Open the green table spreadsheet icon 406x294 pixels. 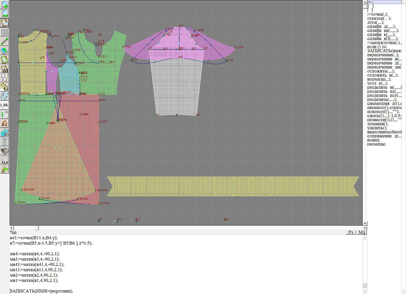pyautogui.click(x=5, y=114)
